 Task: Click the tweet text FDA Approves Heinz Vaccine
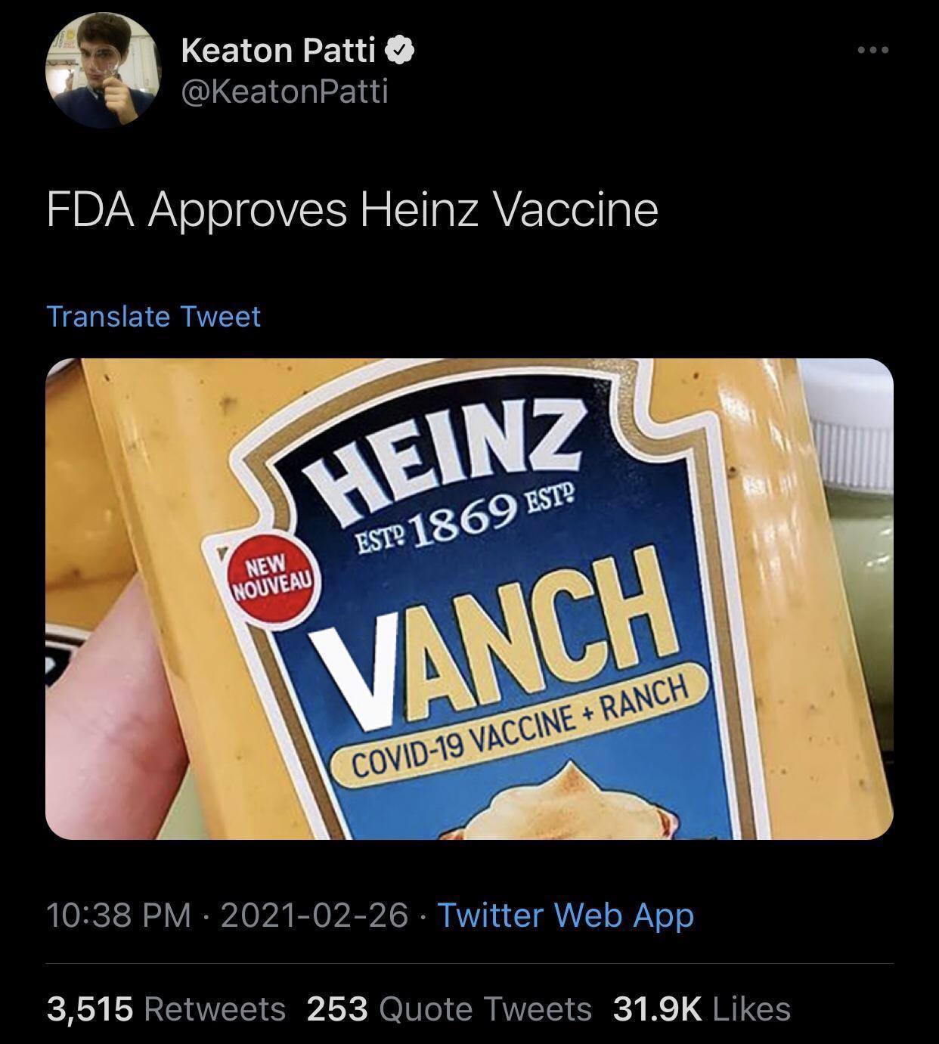click(x=352, y=209)
